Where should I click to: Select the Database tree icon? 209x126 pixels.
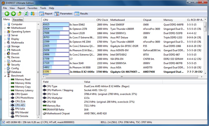click(9, 72)
